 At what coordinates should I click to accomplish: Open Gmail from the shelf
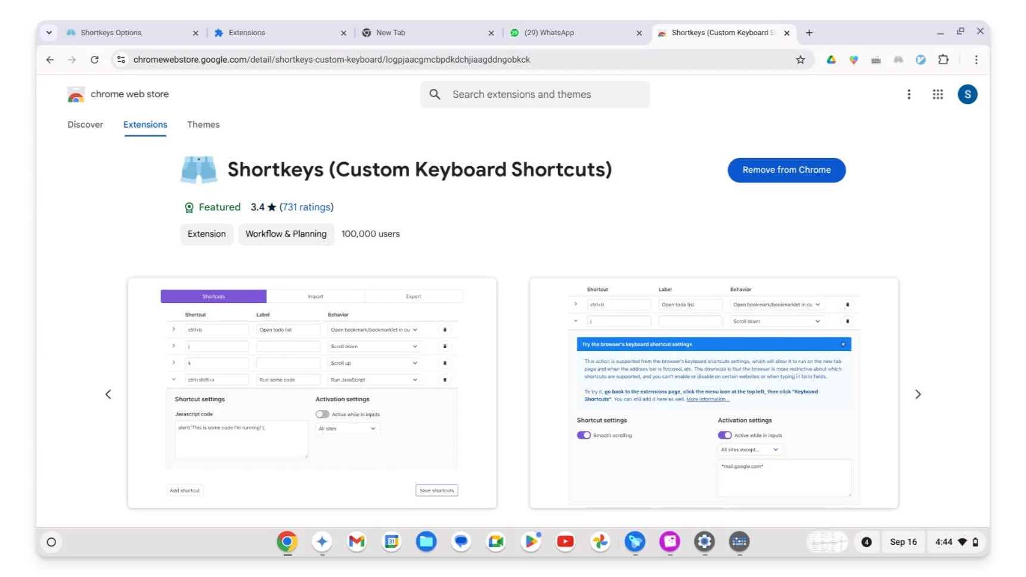[357, 542]
